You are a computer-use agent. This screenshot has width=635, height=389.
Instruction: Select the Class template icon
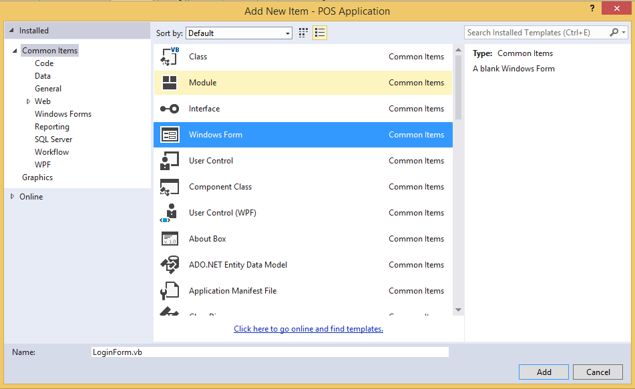[x=170, y=57]
